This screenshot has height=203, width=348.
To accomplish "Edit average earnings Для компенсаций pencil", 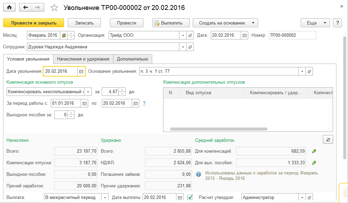I will point(314,151).
